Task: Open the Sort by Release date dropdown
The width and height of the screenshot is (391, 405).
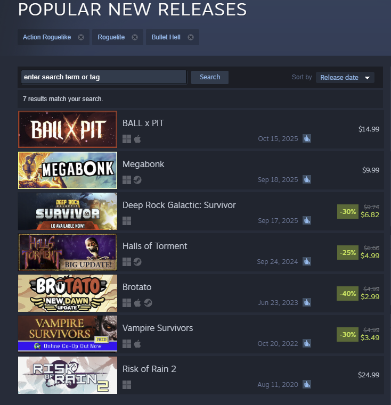Action: pos(345,78)
